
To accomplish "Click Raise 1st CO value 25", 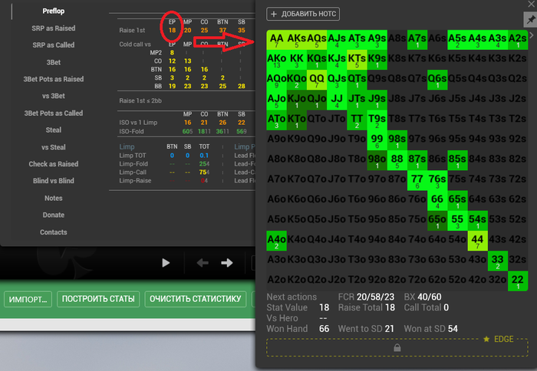I will (204, 30).
